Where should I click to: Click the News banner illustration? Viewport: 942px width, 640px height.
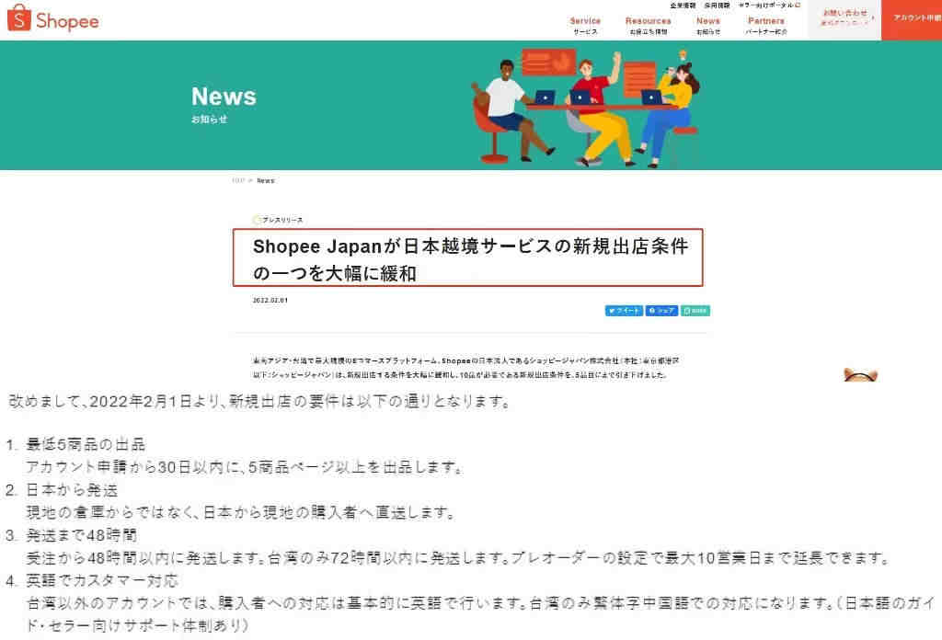[x=586, y=109]
